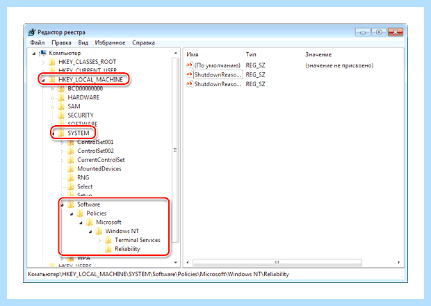This screenshot has width=431, height=306.
Task: Open the Избранное menu
Action: coord(110,42)
